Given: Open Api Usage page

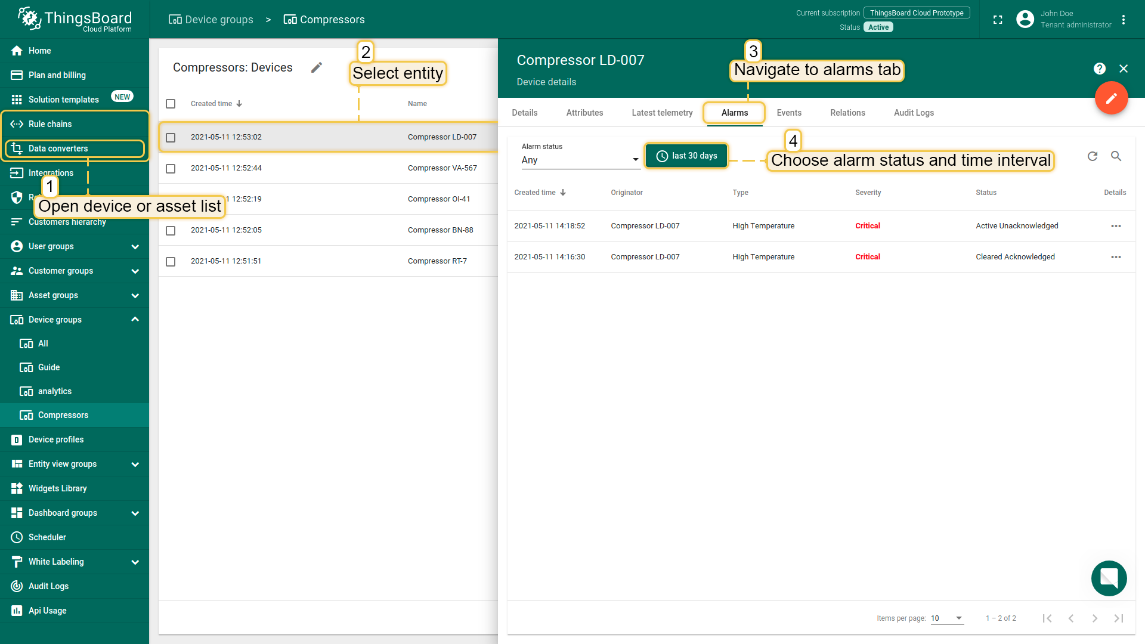Looking at the screenshot, I should pyautogui.click(x=75, y=611).
